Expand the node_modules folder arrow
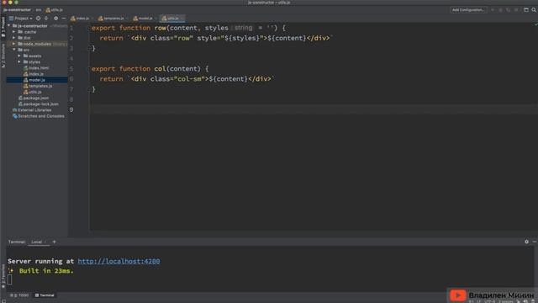Screen dimensions: 538x303 [x=14, y=44]
